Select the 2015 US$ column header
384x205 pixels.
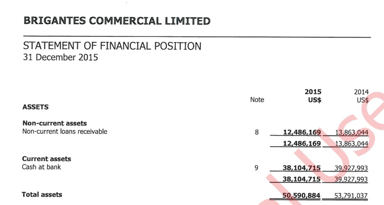point(313,96)
